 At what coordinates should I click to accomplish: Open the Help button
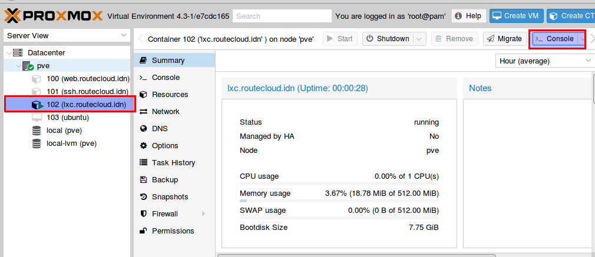pyautogui.click(x=468, y=16)
